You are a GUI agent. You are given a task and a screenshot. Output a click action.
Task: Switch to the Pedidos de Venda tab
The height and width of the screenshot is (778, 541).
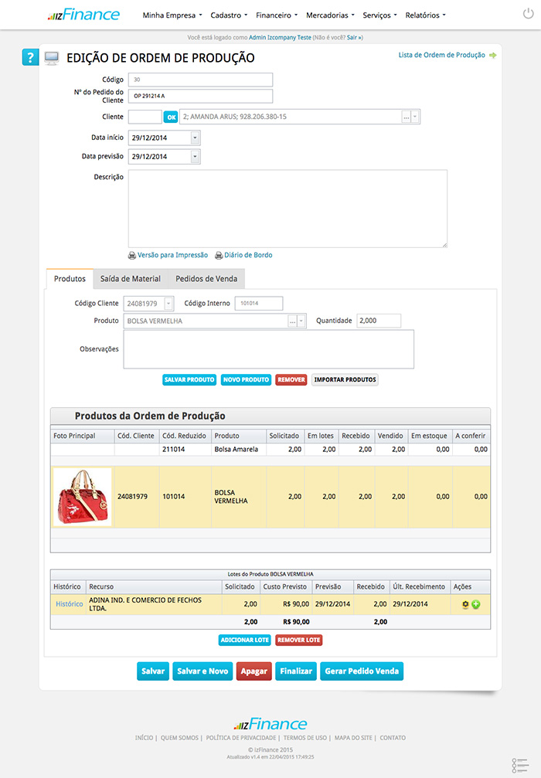coord(206,279)
